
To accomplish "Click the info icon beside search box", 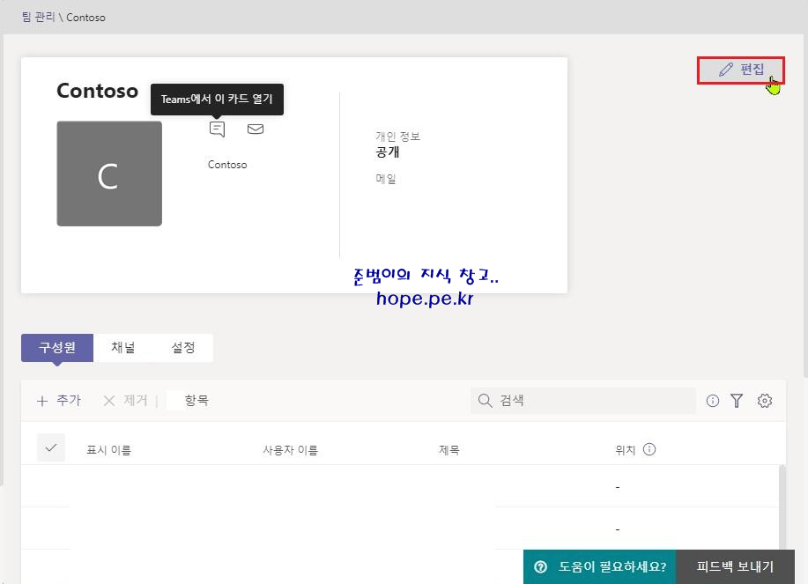I will tap(713, 401).
